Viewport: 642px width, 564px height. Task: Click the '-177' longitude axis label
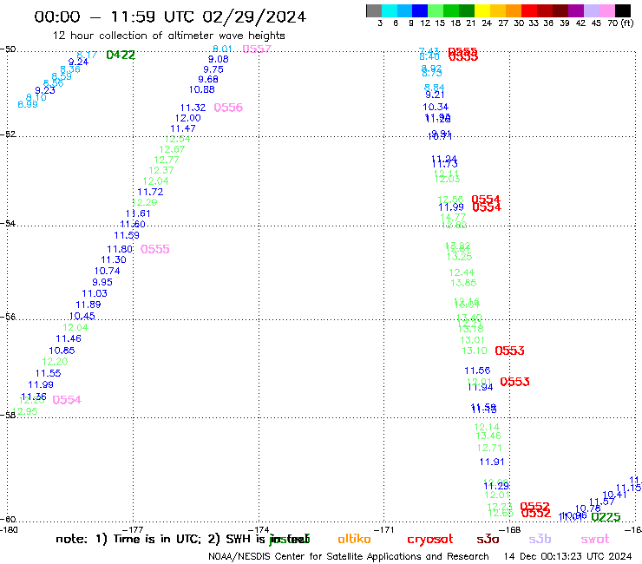click(133, 529)
